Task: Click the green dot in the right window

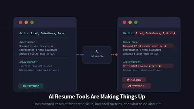Action: click(136, 22)
